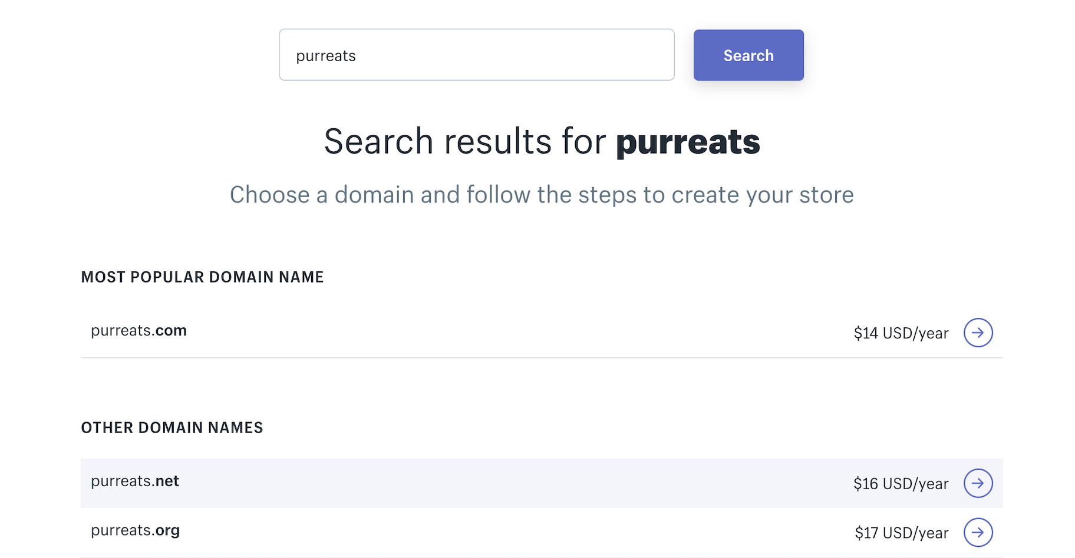Click the 'Other Domain Names' heading
Viewport: 1075px width, 558px height.
click(172, 428)
